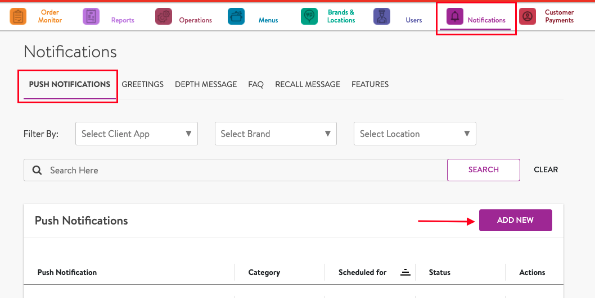Go to the FAQ tab
Viewport: 595px width, 298px height.
pyautogui.click(x=256, y=84)
